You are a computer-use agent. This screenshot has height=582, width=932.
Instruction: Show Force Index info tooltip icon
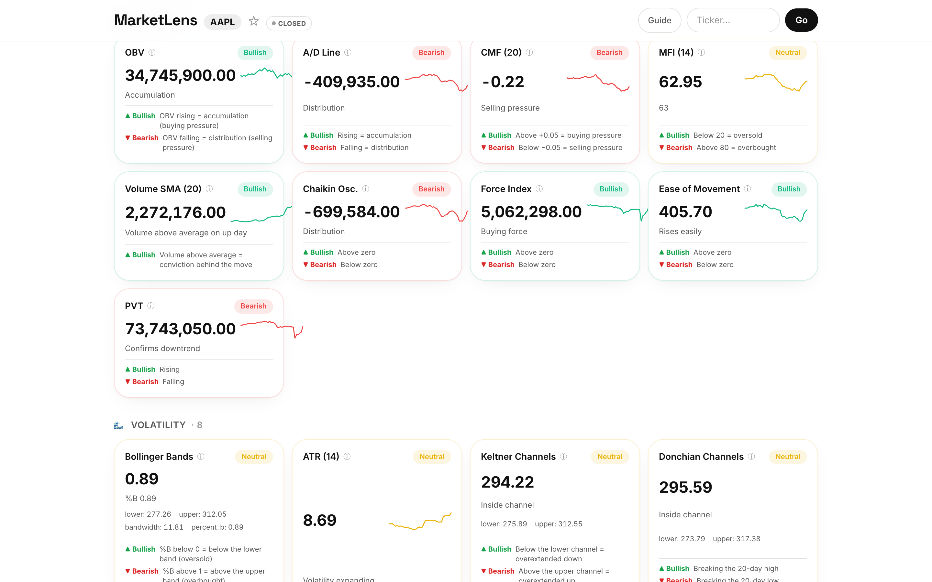[x=539, y=189]
